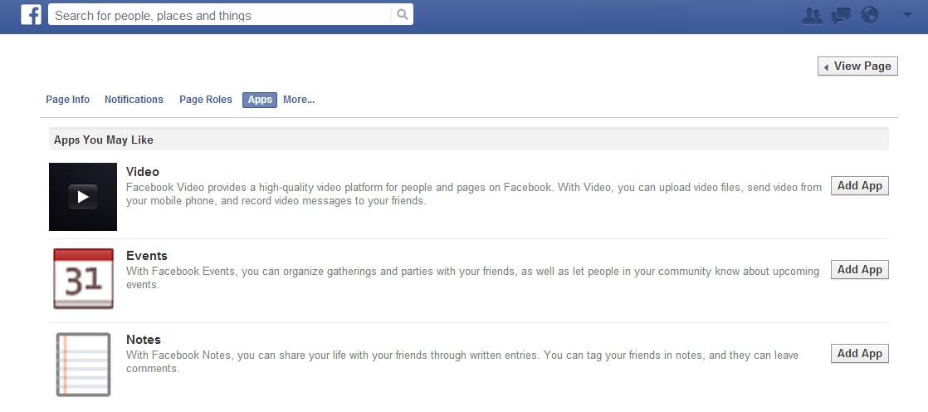Add the Notes app

pyautogui.click(x=859, y=354)
